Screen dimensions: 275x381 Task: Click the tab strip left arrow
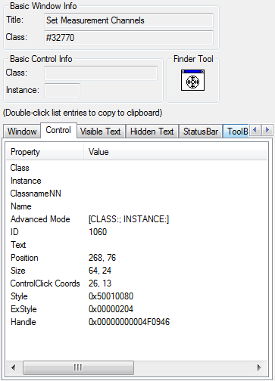[255, 130]
